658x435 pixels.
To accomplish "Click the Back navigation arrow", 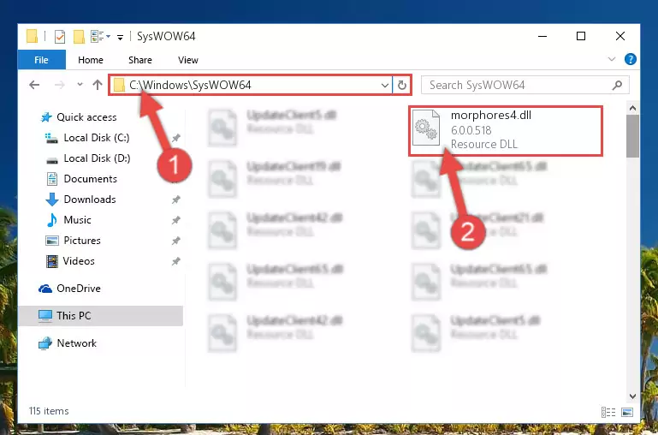I will tap(34, 86).
